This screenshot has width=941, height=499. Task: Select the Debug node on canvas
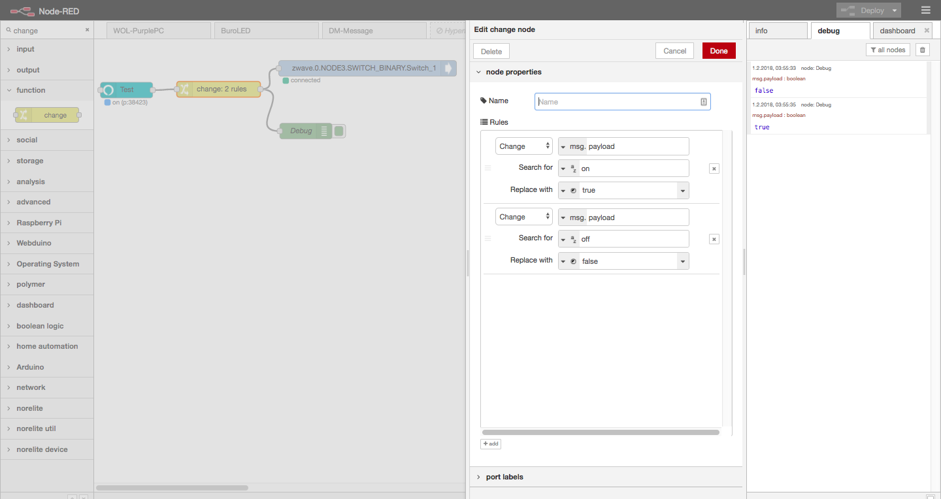click(x=306, y=131)
